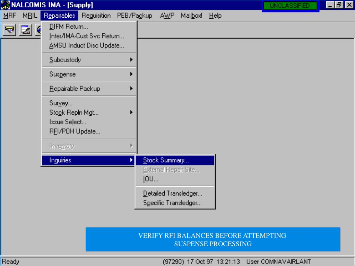Open Stock Summary... inquiry

tap(175, 160)
